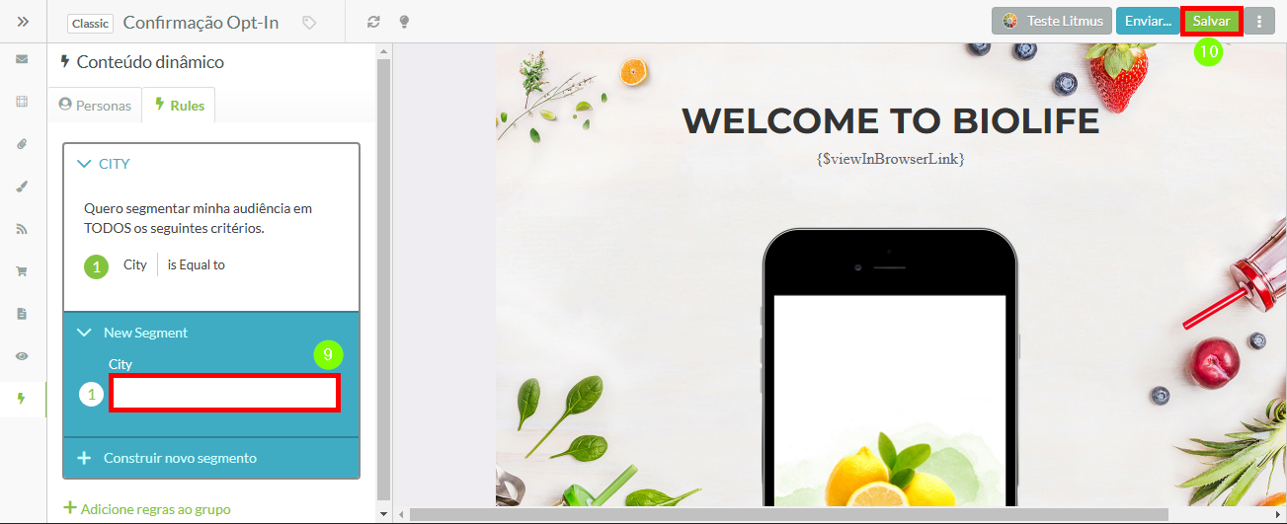This screenshot has height=524, width=1287.
Task: Open the RSS feed icon in sidebar
Action: pyautogui.click(x=22, y=228)
